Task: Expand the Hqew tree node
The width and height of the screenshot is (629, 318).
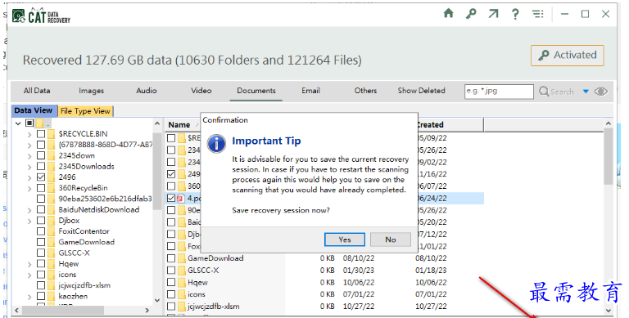Action: [29, 264]
